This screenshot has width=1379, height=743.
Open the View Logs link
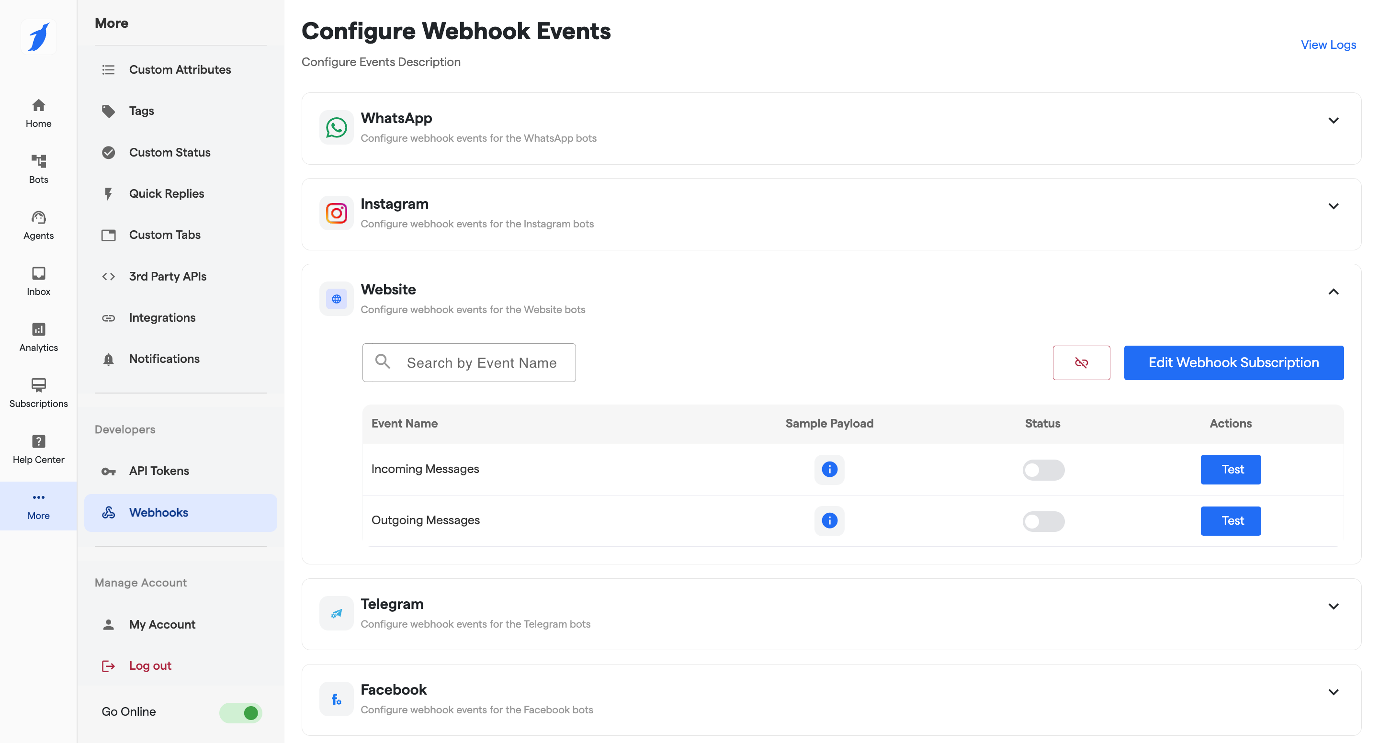[x=1328, y=45]
